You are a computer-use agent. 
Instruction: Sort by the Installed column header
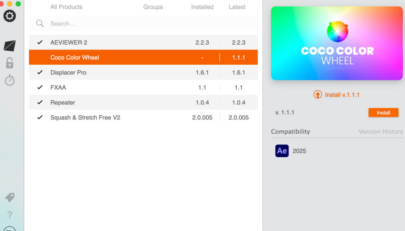coord(202,7)
